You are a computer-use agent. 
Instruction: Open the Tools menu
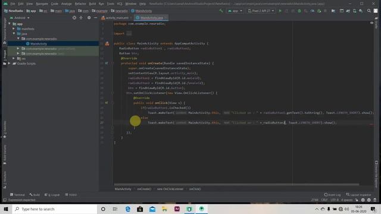tap(110, 4)
